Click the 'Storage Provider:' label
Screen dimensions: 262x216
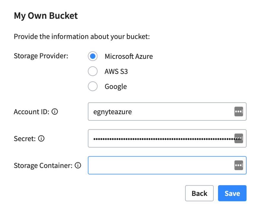(41, 56)
